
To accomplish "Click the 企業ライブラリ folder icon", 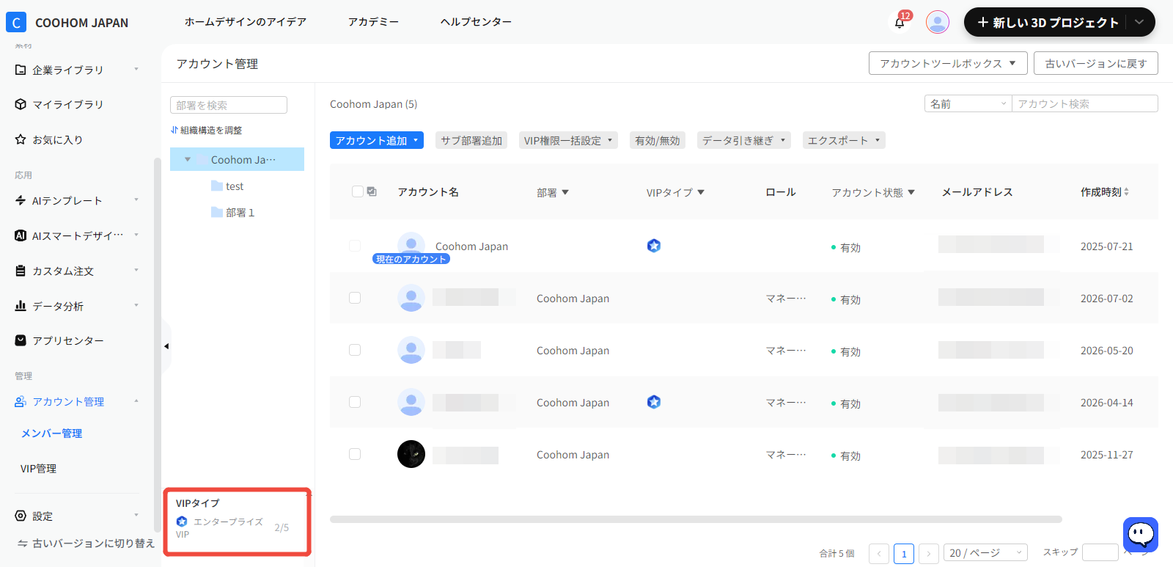I will [x=21, y=70].
